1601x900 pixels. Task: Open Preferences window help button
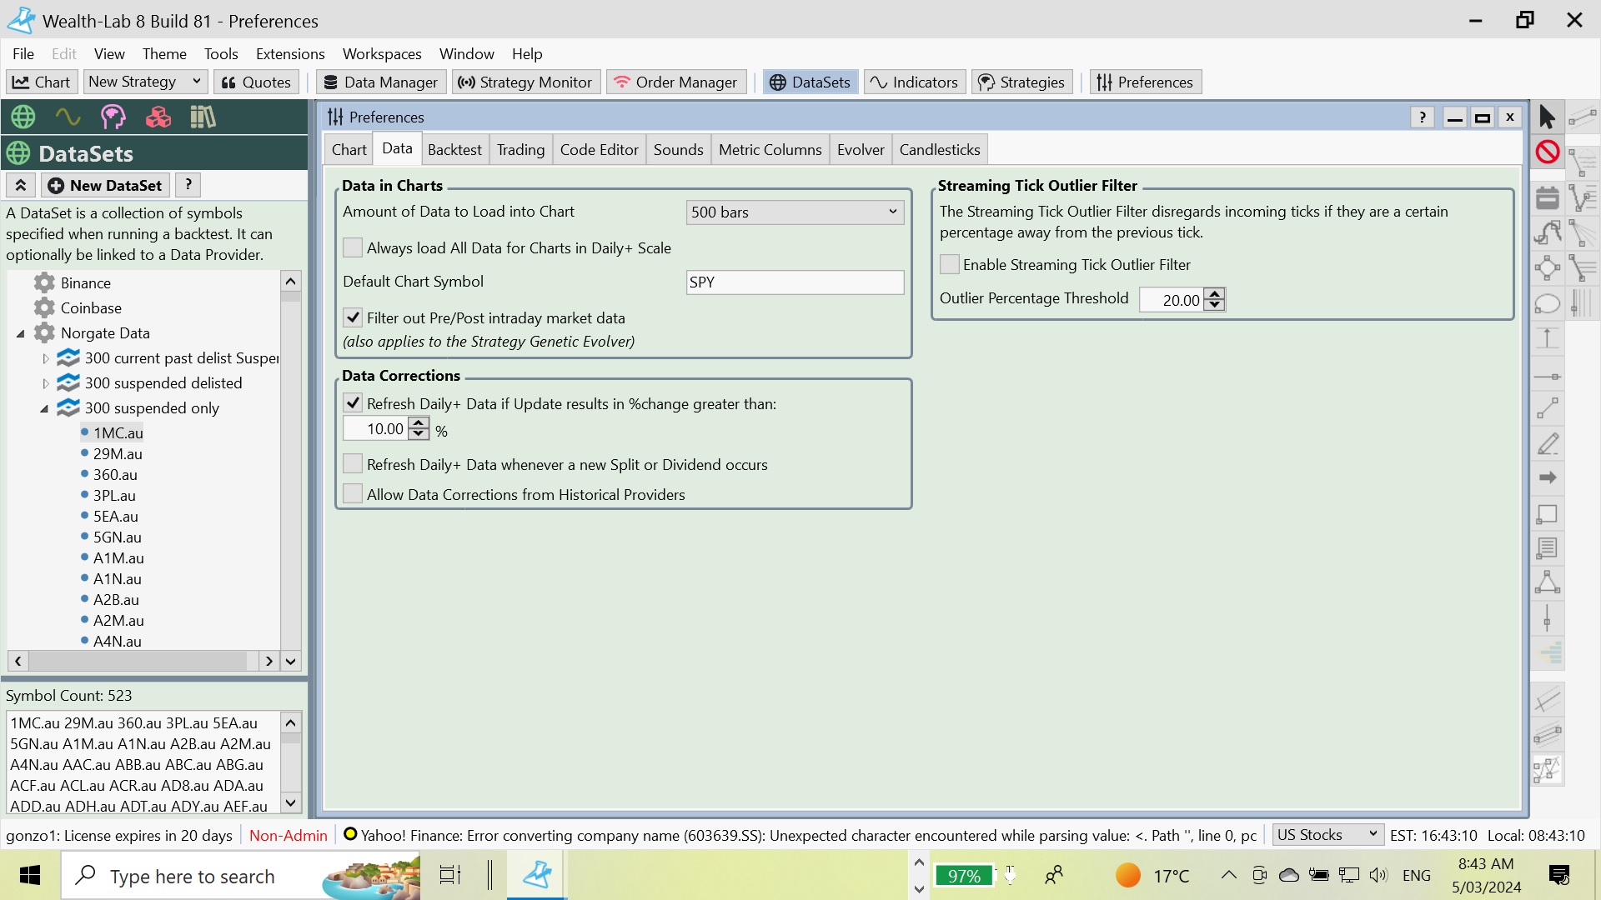[x=1423, y=117]
